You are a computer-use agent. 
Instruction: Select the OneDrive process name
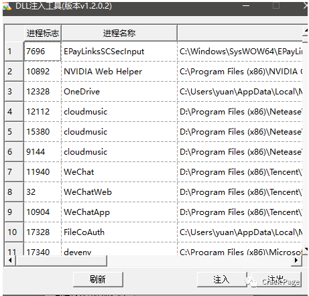119,92
